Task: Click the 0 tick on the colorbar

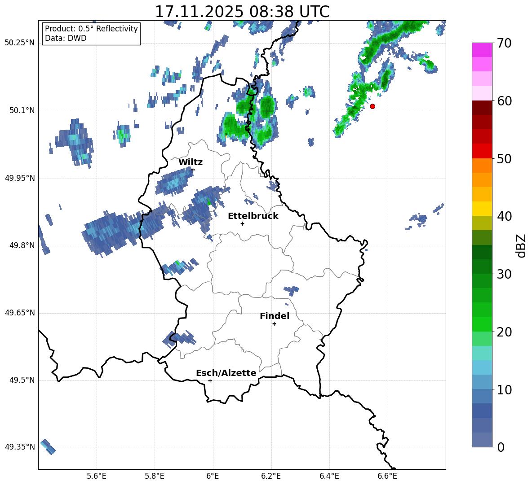Action: (501, 447)
